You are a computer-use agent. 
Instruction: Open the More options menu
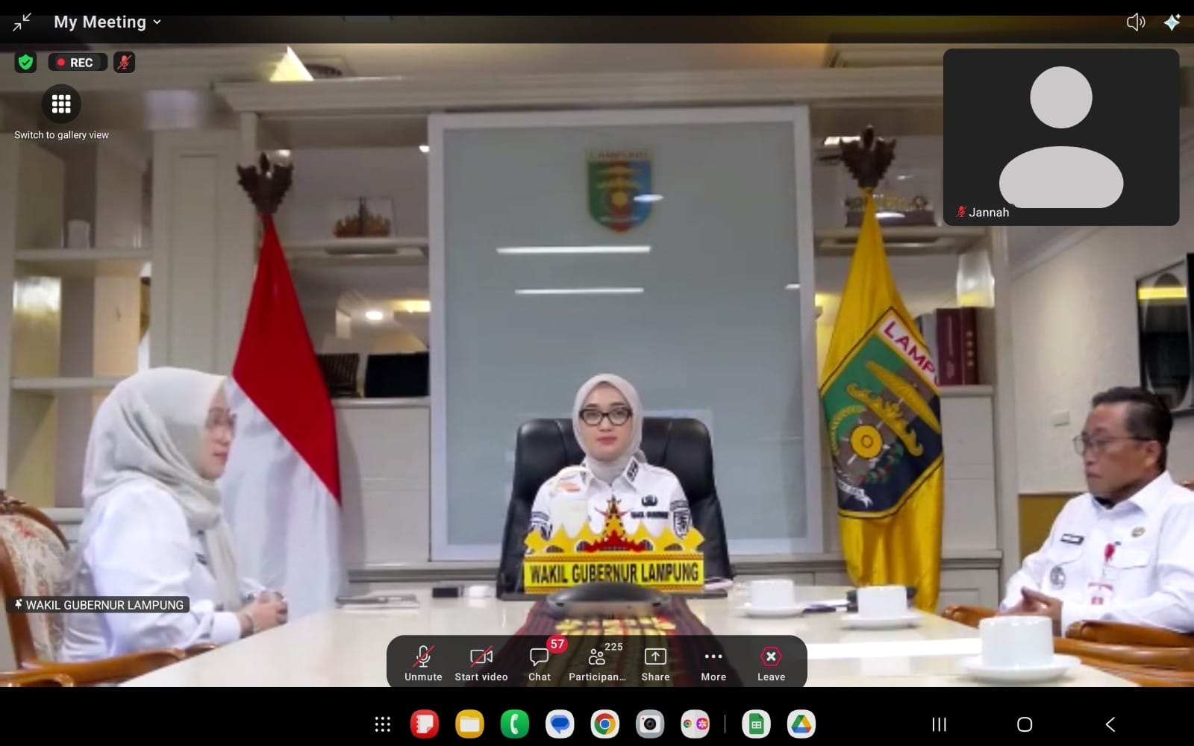pos(713,662)
